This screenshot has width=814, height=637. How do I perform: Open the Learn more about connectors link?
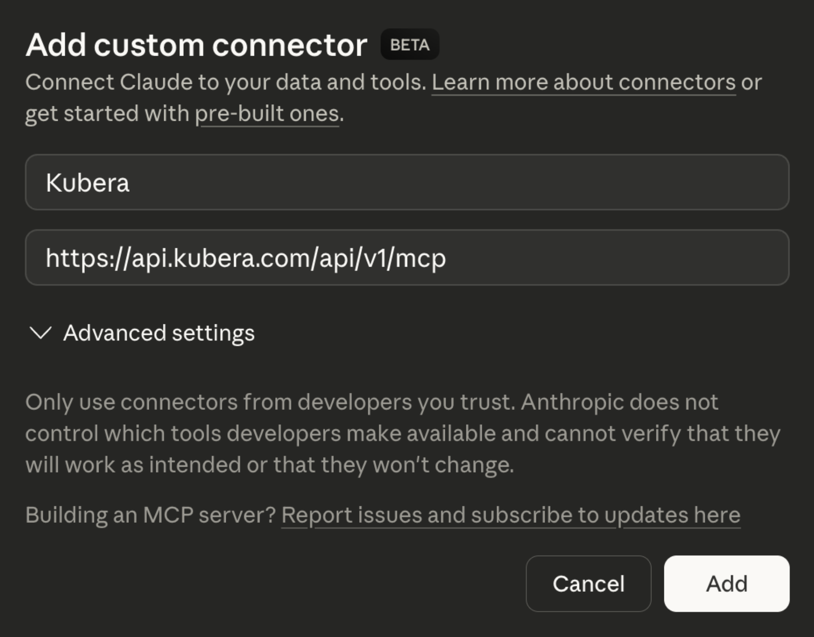[x=583, y=82]
